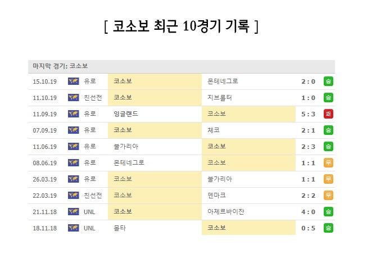This screenshot has width=367, height=263.
Task: Click the UNL label in 18.11.18 row
Action: [89, 228]
